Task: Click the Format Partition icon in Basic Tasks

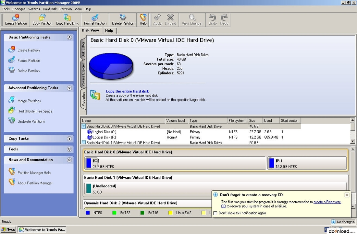Action: (x=12, y=60)
